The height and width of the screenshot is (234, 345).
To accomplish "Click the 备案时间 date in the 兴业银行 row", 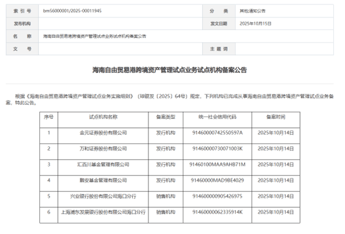I will click(276, 196).
